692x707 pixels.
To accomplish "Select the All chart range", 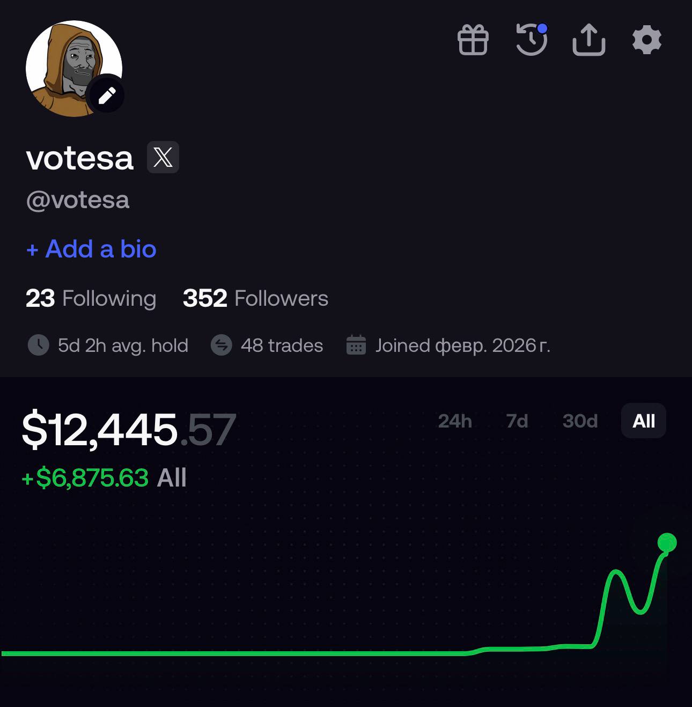I will click(x=644, y=421).
